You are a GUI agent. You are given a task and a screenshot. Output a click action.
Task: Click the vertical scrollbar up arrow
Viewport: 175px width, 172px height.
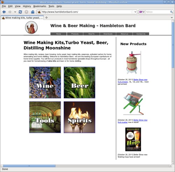click(173, 21)
